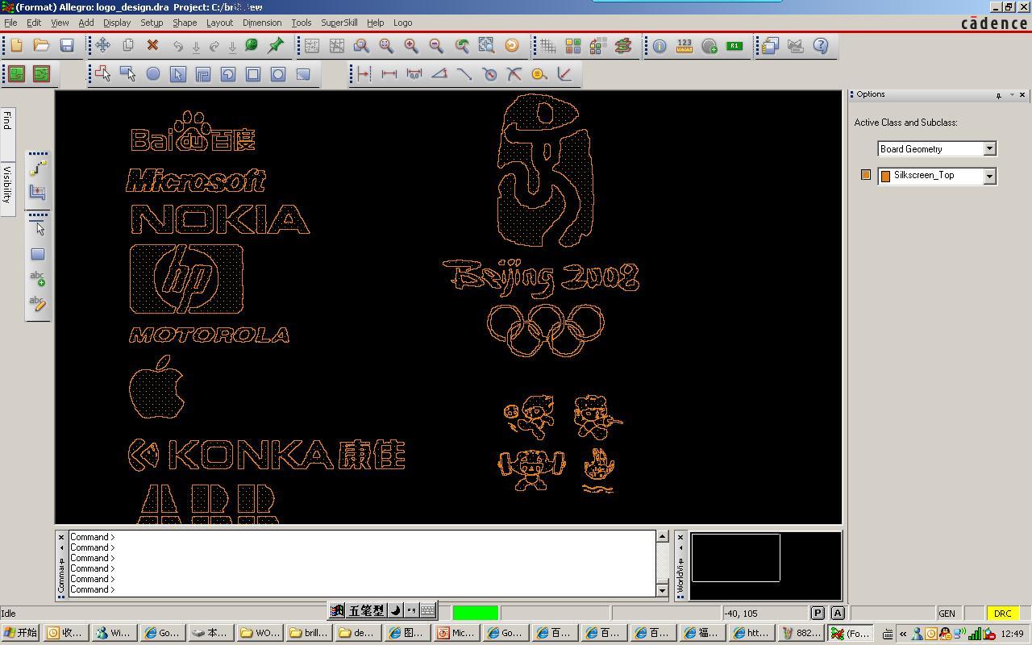Viewport: 1032px width, 645px height.
Task: Create a new drawing file
Action: [x=16, y=46]
